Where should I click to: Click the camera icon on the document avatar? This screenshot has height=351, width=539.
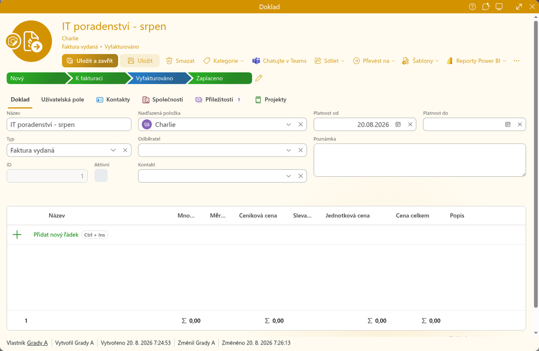[x=13, y=42]
